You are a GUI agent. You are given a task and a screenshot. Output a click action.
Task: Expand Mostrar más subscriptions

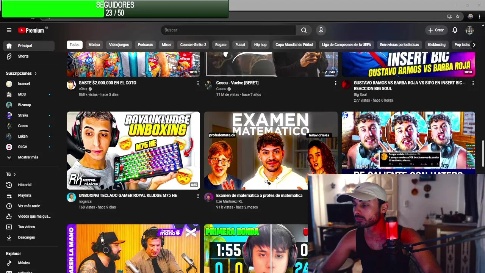coord(29,157)
